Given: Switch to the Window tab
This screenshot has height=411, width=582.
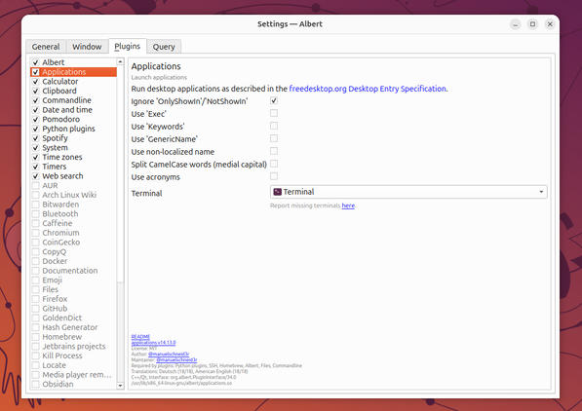Looking at the screenshot, I should 87,47.
